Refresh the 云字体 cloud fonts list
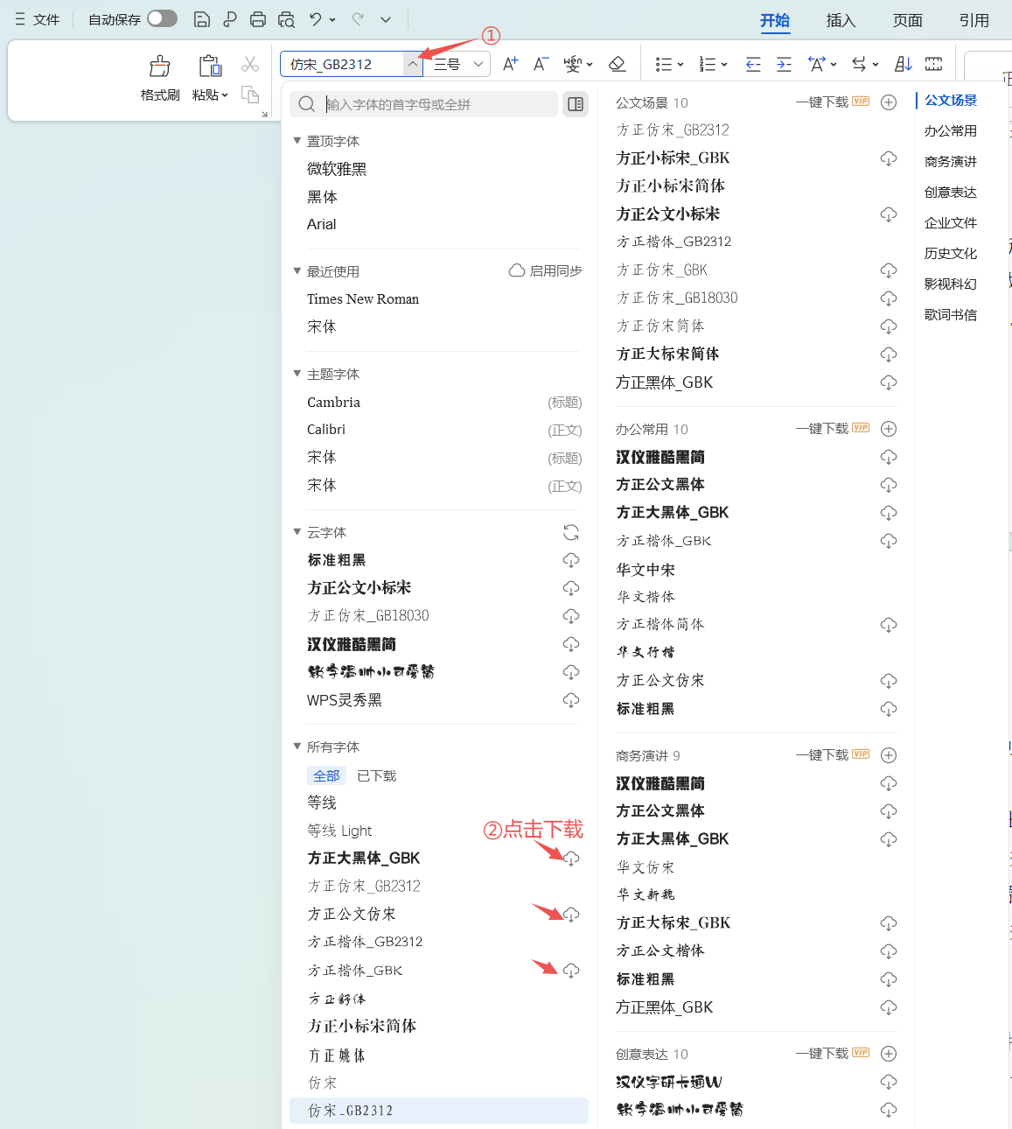Screen dimensions: 1012x1129 tap(571, 532)
